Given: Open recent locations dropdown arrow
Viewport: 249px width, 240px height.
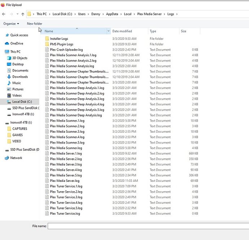Looking at the screenshot, I should (17, 14).
